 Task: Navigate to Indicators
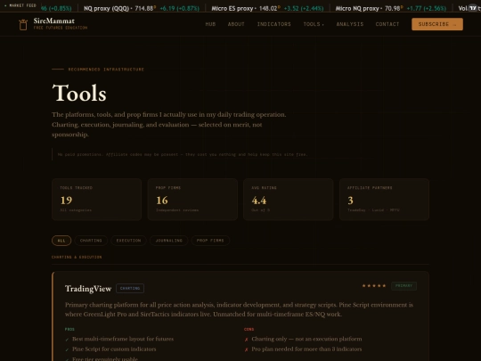[x=274, y=24]
